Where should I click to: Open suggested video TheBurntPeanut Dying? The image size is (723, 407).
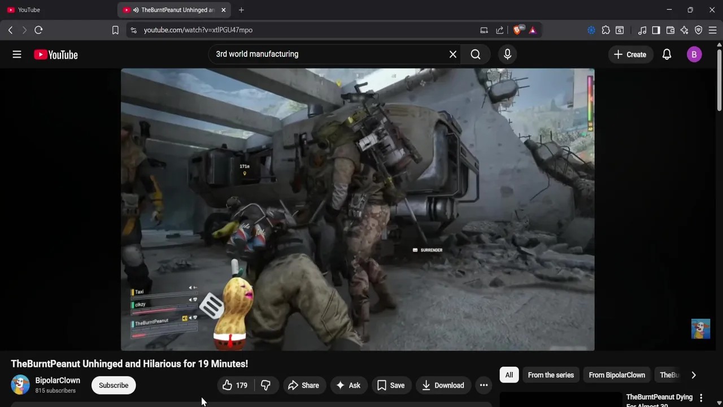coord(659,400)
